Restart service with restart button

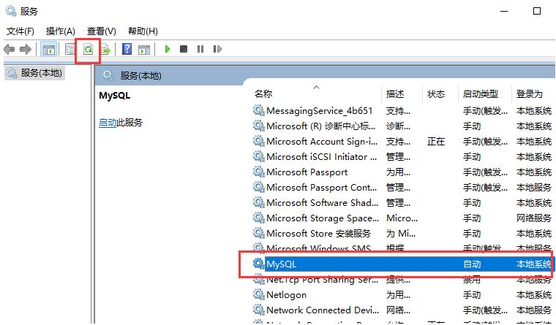[217, 49]
